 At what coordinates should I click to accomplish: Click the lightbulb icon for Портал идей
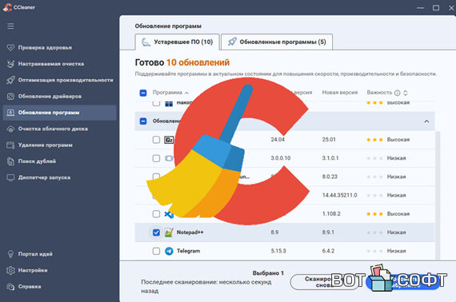pyautogui.click(x=10, y=254)
